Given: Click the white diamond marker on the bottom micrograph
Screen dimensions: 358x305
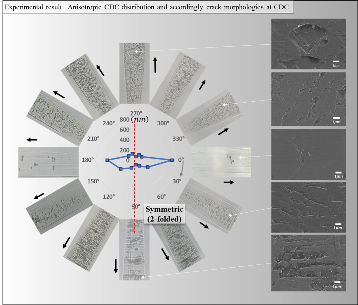Looking at the screenshot, I should pos(143,277).
